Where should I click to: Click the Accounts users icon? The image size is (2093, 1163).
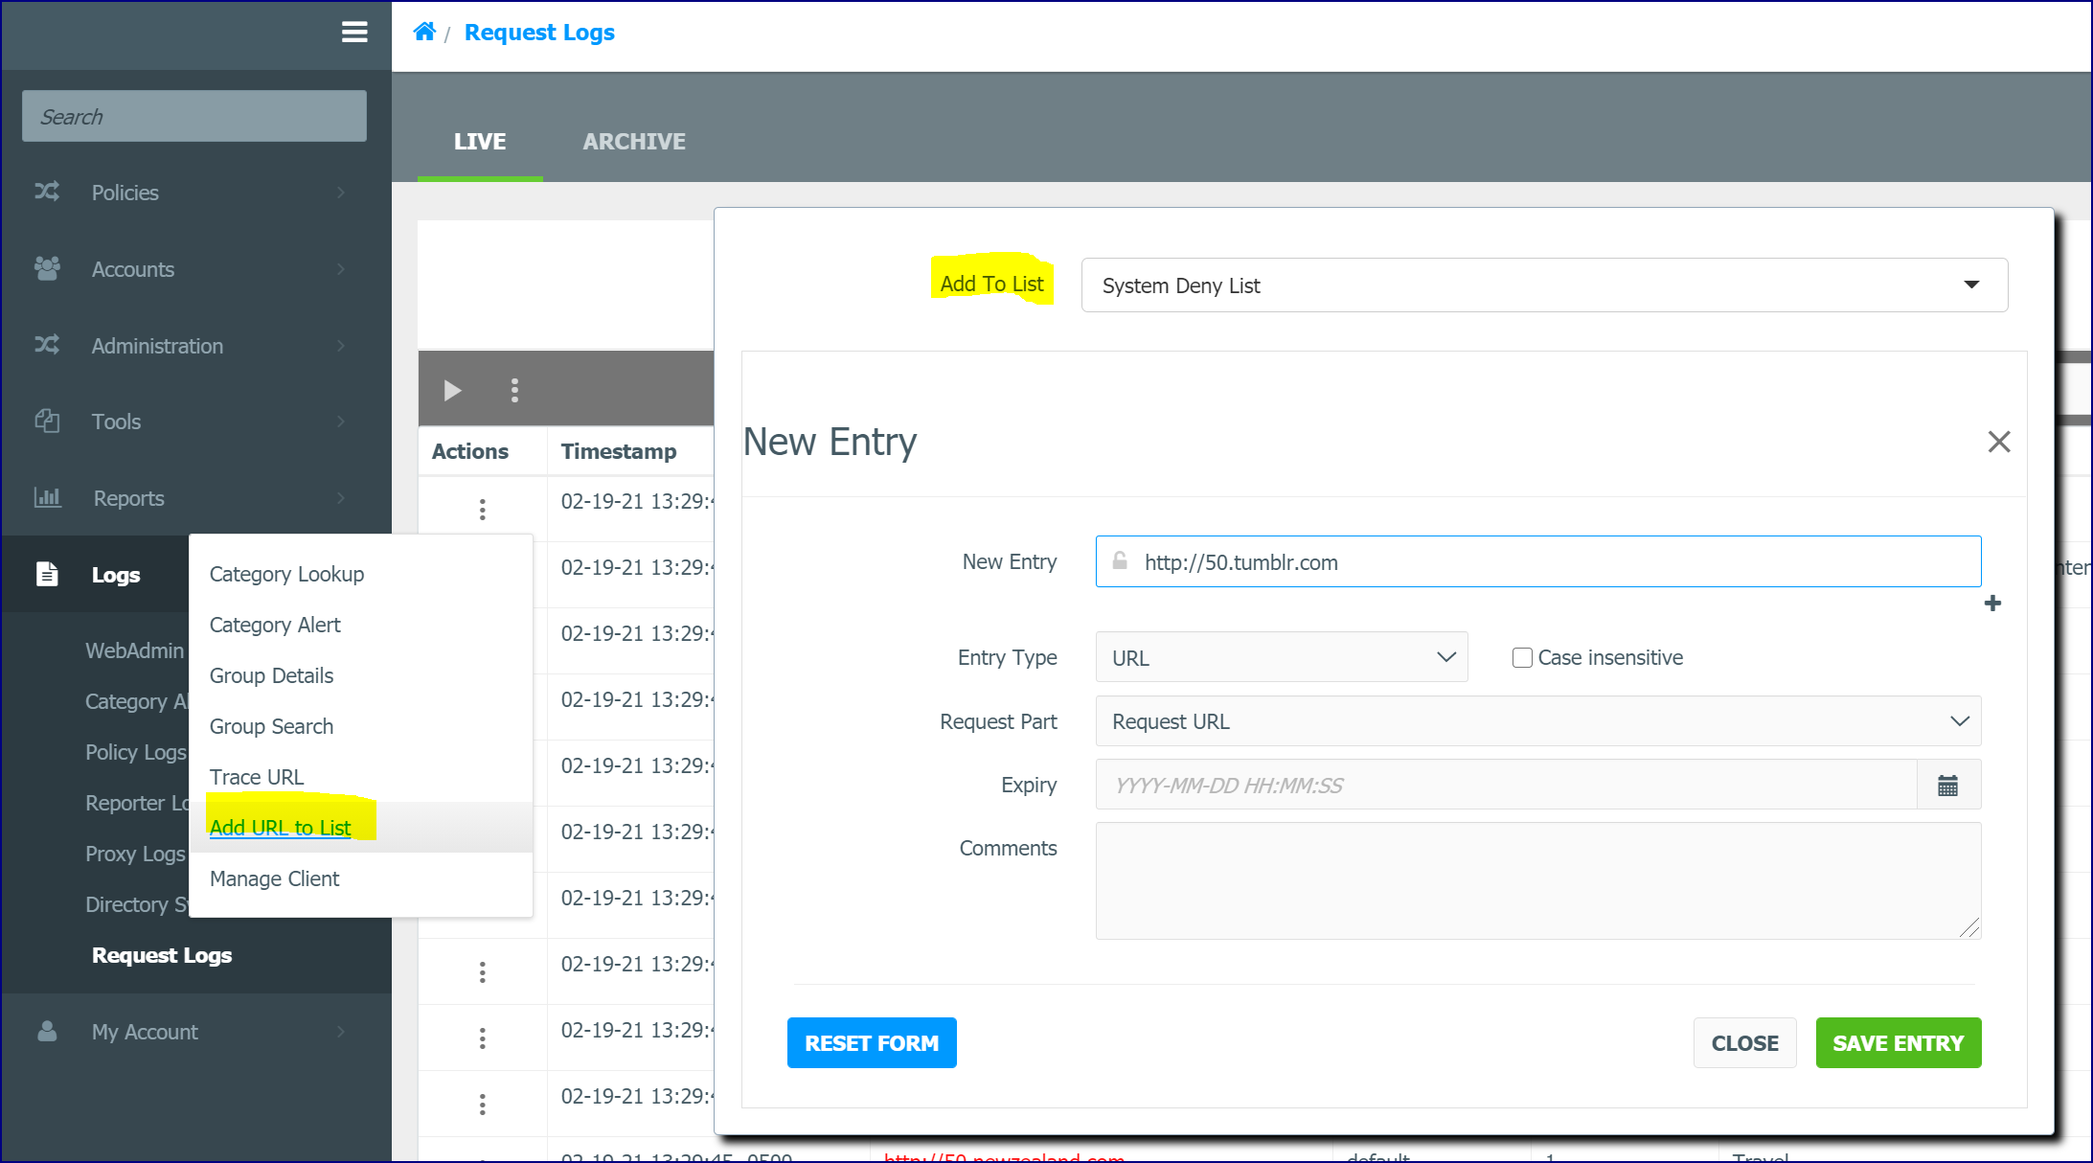tap(47, 268)
